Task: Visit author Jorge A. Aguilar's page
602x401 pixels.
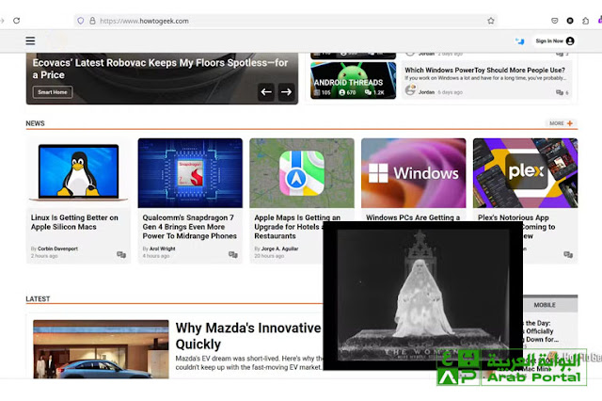Action: (x=280, y=249)
